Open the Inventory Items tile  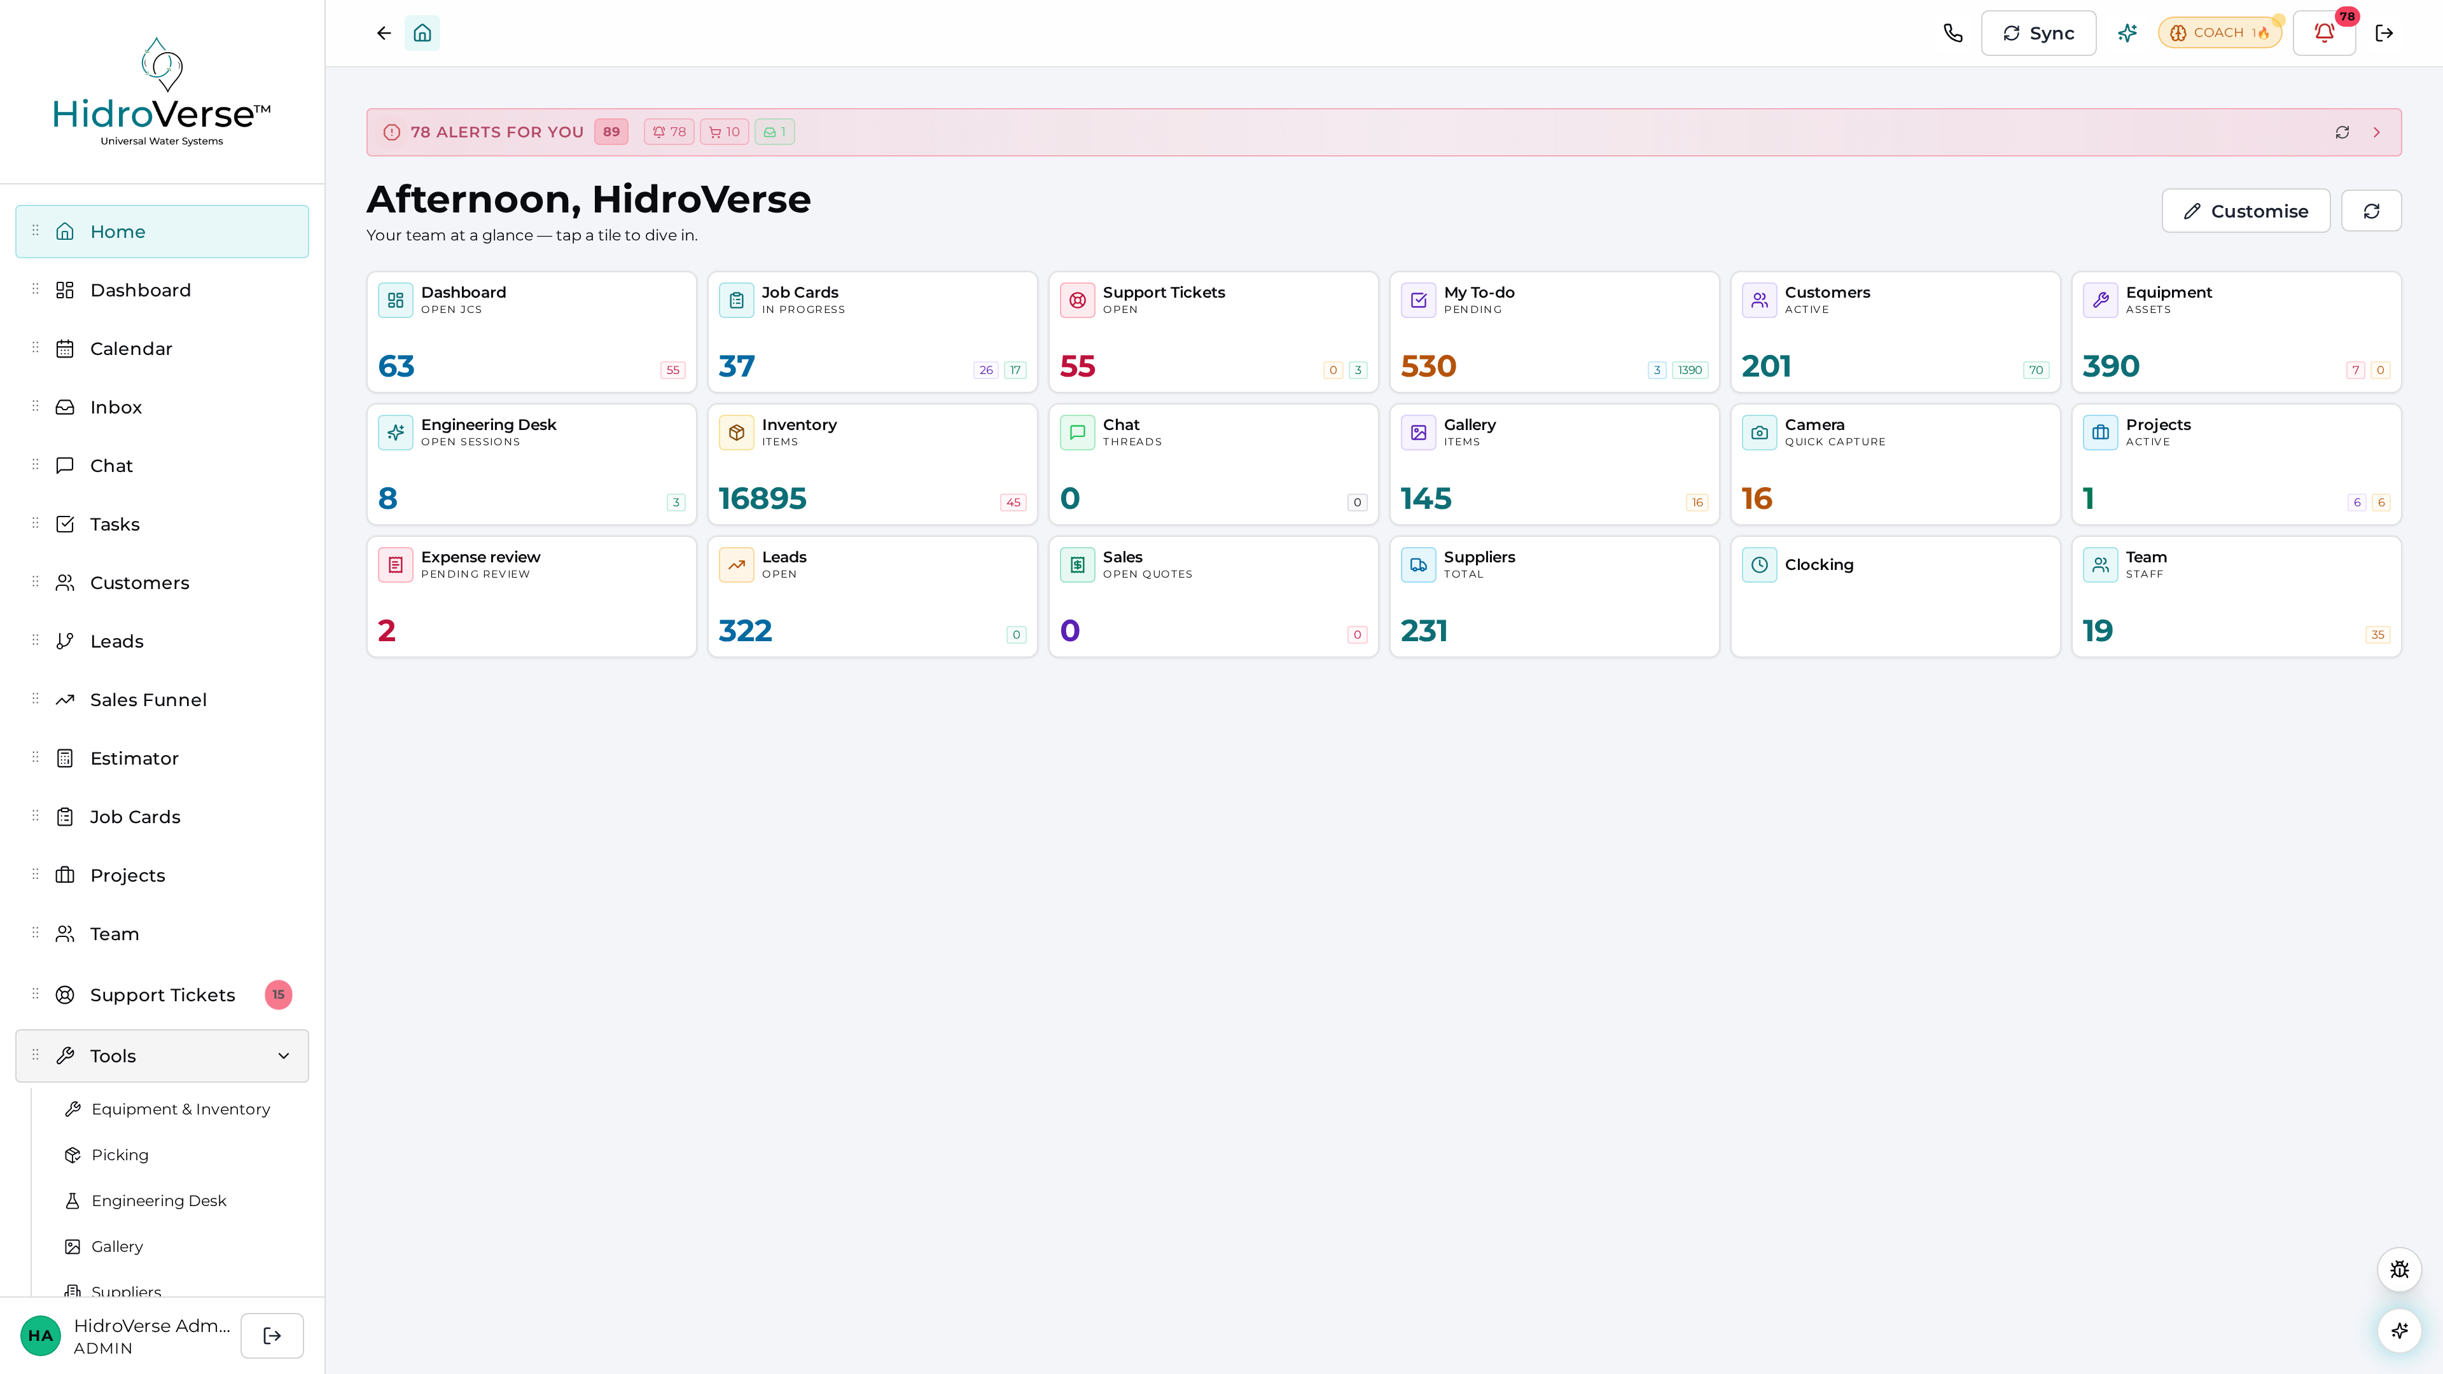tap(872, 464)
